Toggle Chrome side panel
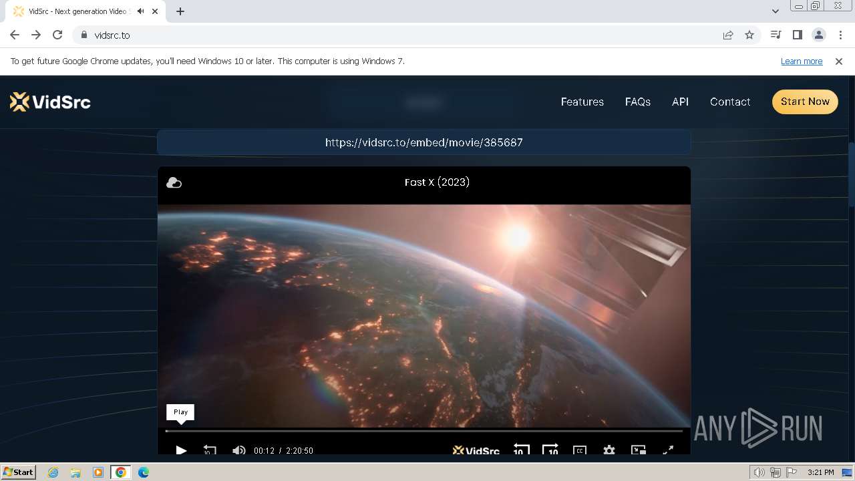Screen dimensions: 855x481 click(x=797, y=35)
